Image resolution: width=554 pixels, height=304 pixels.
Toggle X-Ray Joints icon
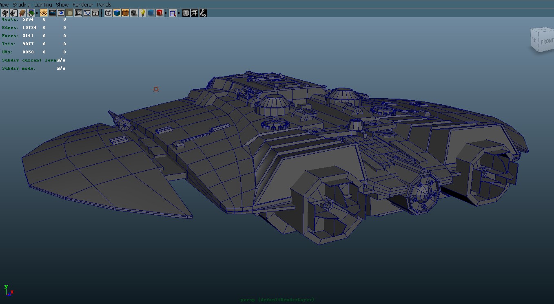tap(203, 13)
